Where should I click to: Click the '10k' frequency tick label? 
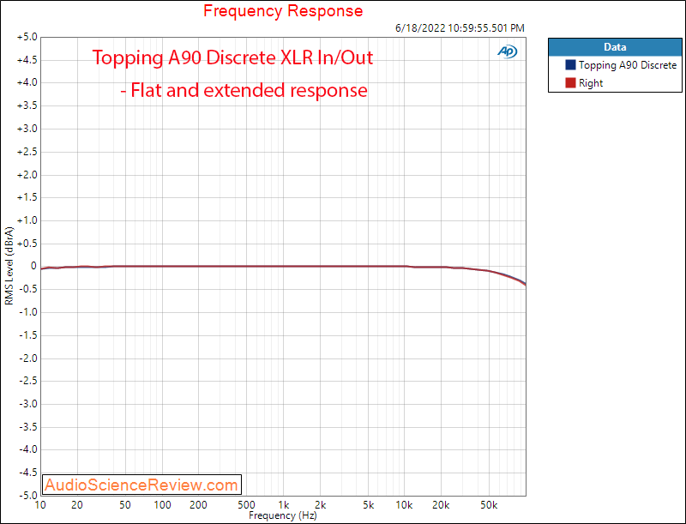point(404,505)
